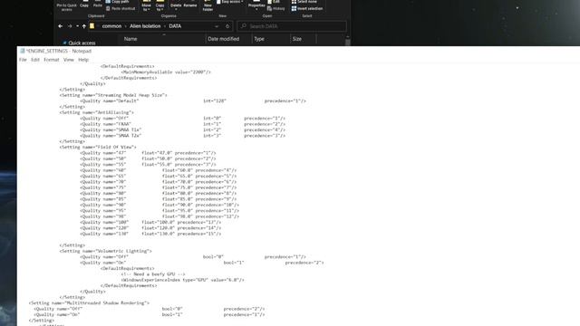Click the 'Streaming Model Heap Size' setting line
The width and height of the screenshot is (580, 326).
(x=113, y=95)
